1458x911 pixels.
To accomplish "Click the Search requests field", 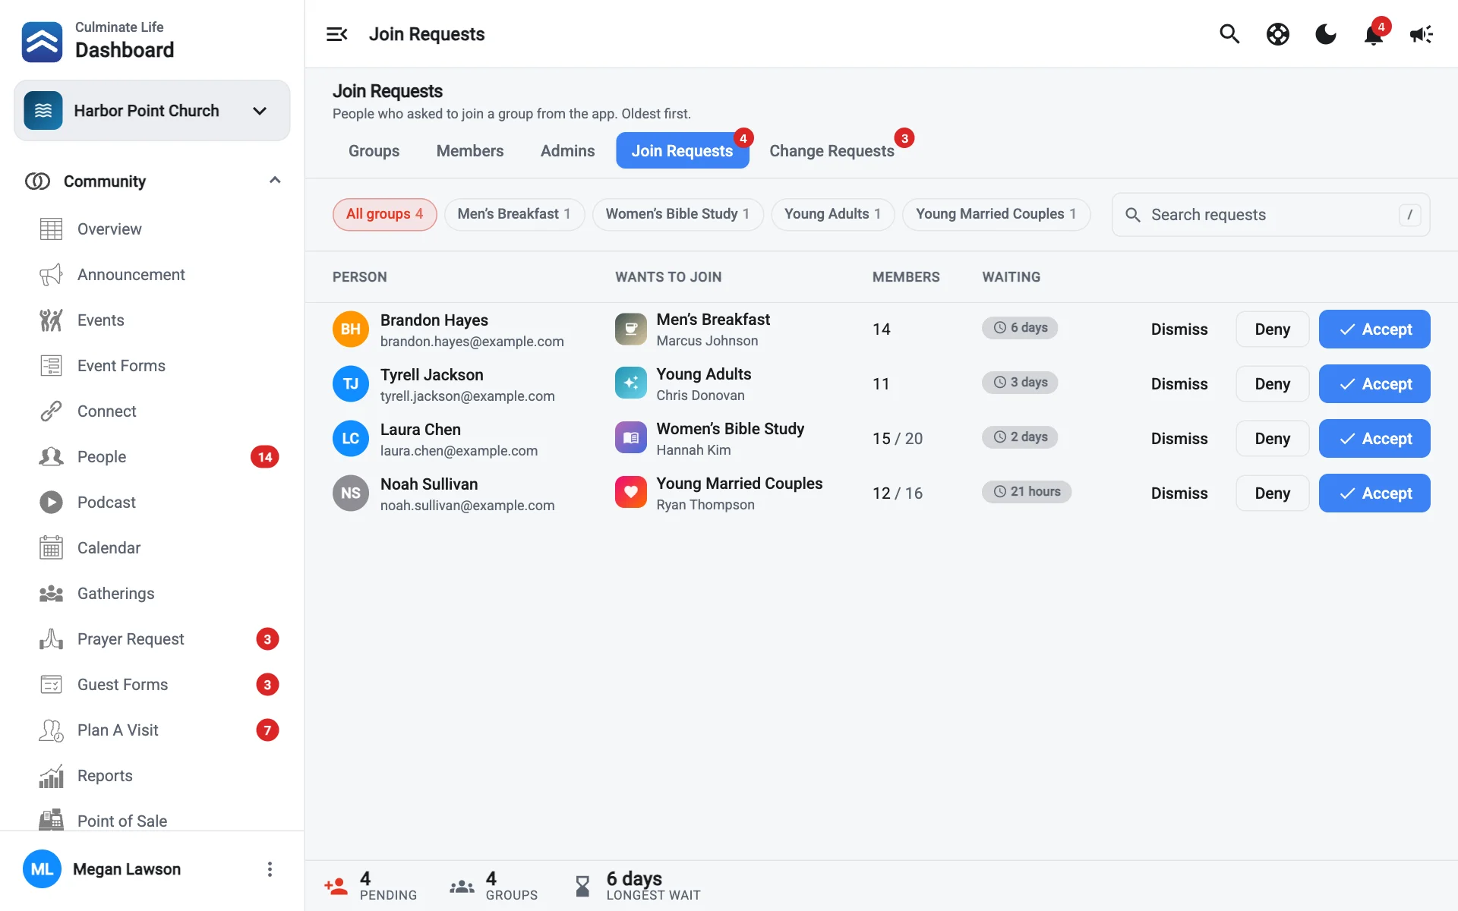I will (1270, 215).
